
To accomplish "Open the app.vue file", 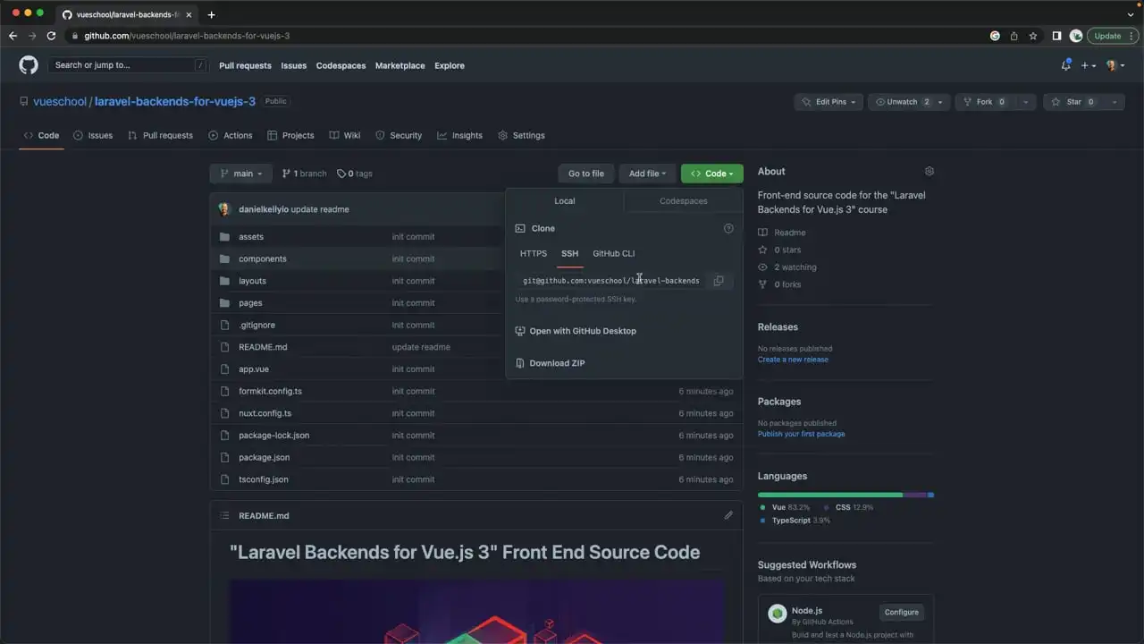I will [254, 369].
